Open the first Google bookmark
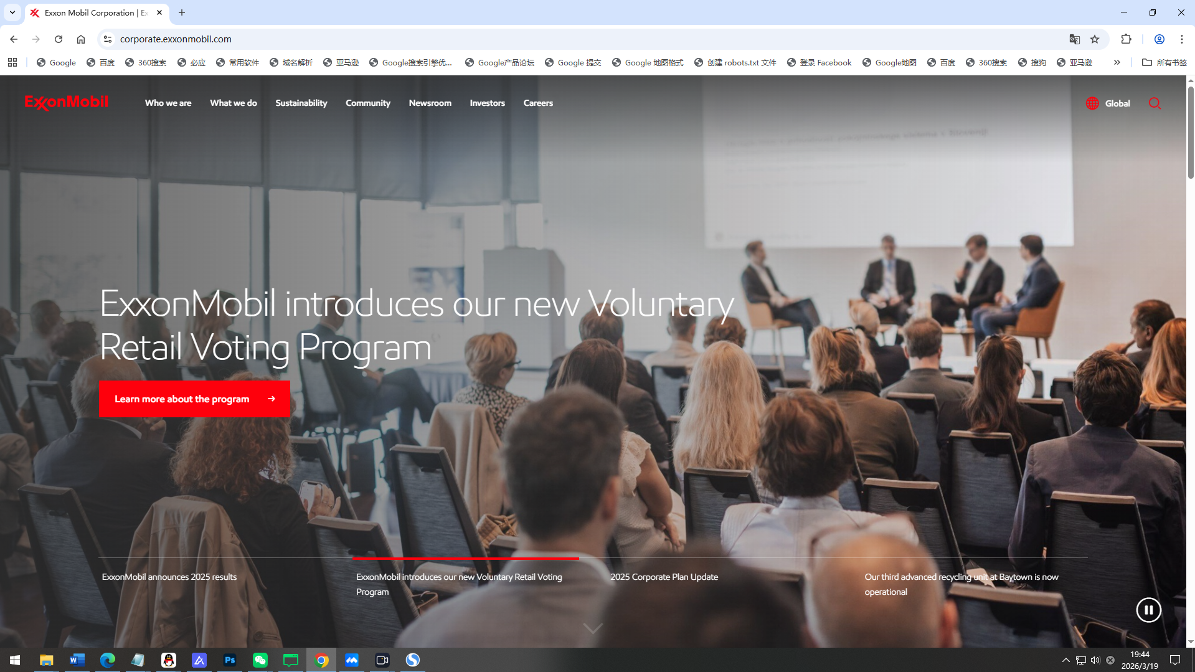 (x=56, y=62)
